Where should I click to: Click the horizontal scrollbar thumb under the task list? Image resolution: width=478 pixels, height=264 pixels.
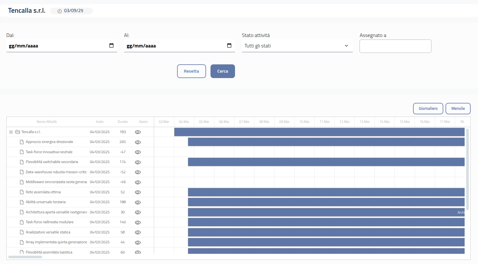tap(25, 257)
